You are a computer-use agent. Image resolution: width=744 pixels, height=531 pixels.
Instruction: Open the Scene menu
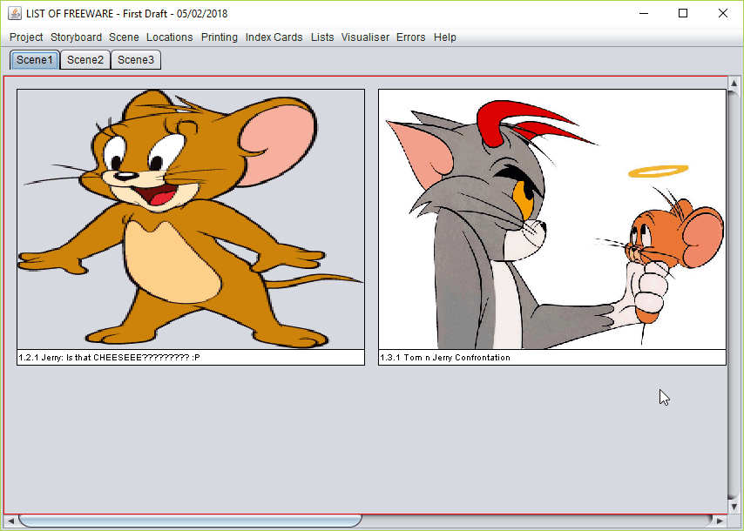124,37
